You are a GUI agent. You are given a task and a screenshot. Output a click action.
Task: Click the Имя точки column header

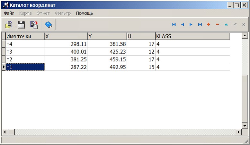pyautogui.click(x=25, y=36)
